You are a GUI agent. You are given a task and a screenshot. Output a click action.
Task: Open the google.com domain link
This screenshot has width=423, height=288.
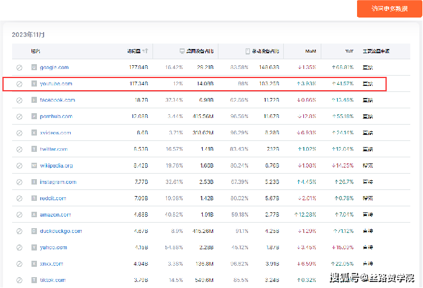pos(54,67)
